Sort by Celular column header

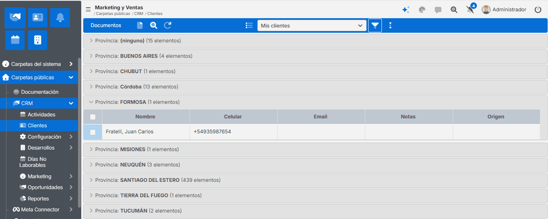click(233, 117)
